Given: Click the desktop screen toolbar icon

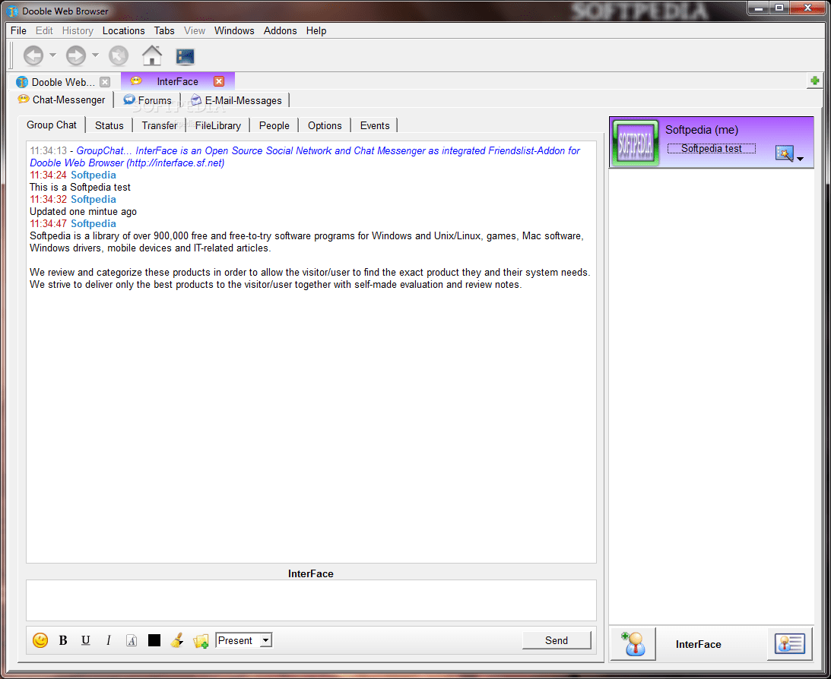Looking at the screenshot, I should pos(185,55).
